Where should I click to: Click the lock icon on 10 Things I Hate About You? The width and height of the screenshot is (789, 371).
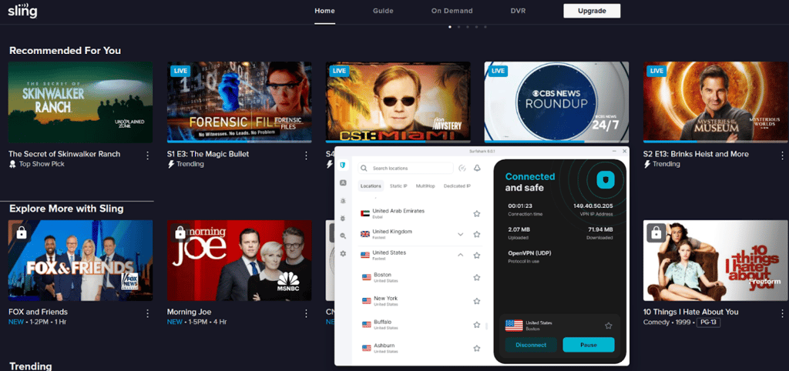(656, 233)
